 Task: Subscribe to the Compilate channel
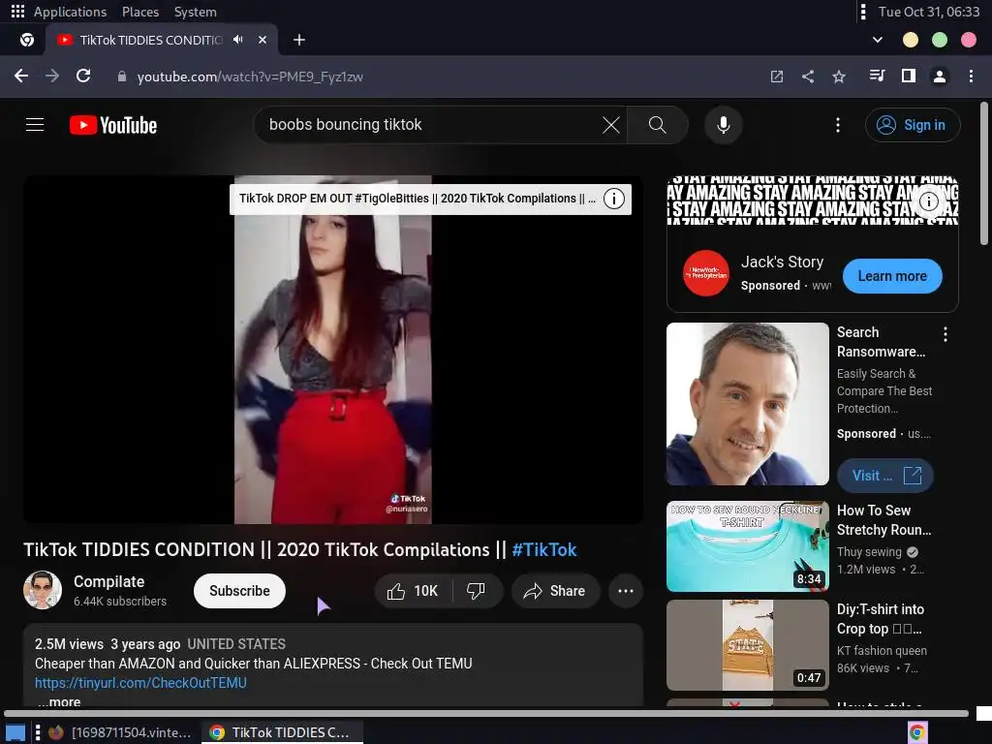point(239,590)
